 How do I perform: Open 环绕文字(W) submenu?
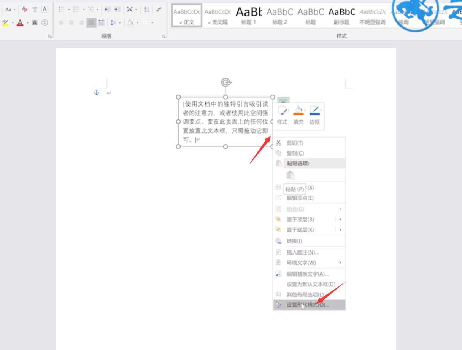click(x=309, y=262)
